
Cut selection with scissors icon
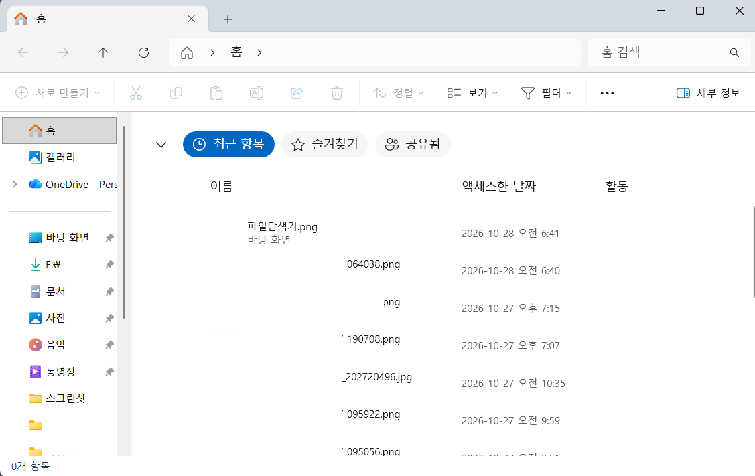pyautogui.click(x=136, y=93)
